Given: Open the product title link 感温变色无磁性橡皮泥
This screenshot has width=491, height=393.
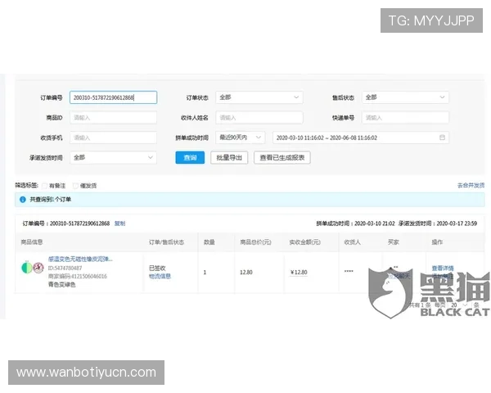Looking at the screenshot, I should pos(80,260).
